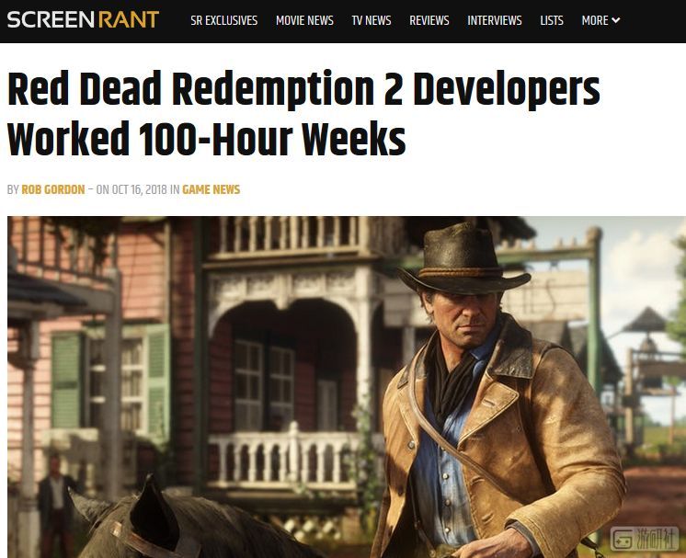The image size is (686, 558).
Task: Open the Screen Rant home logo
Action: (83, 20)
